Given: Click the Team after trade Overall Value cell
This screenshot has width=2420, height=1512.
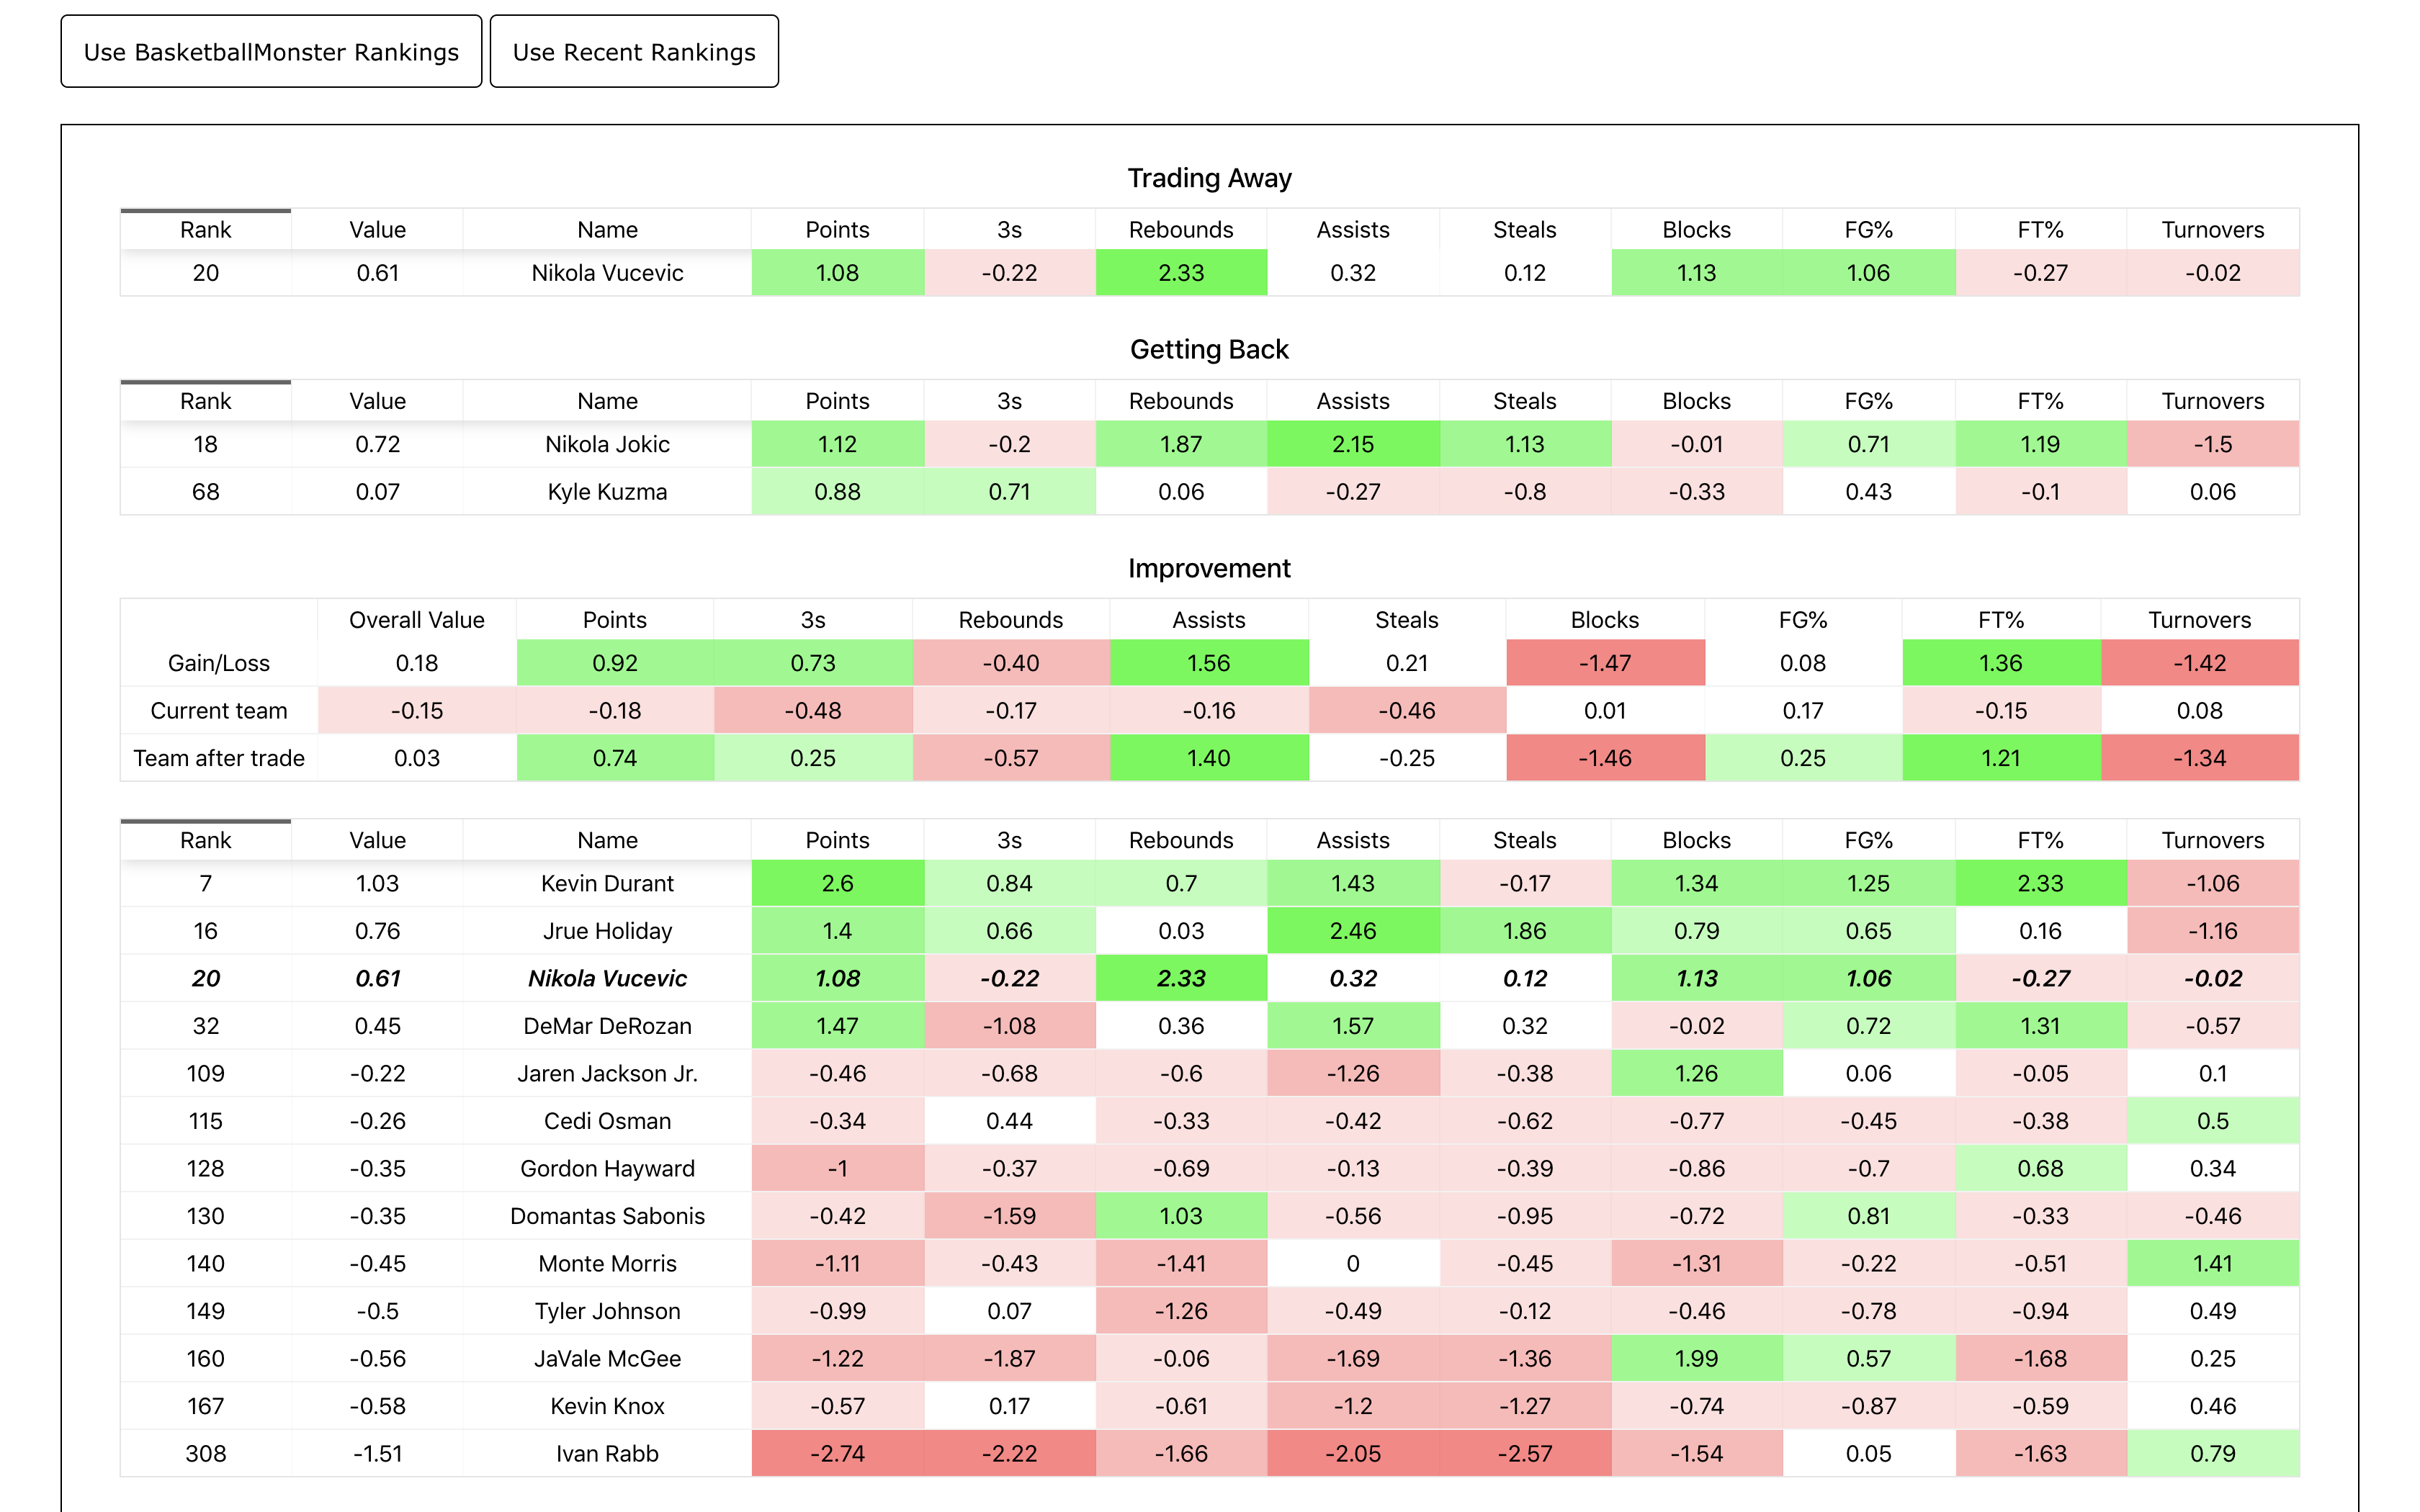Looking at the screenshot, I should point(417,757).
